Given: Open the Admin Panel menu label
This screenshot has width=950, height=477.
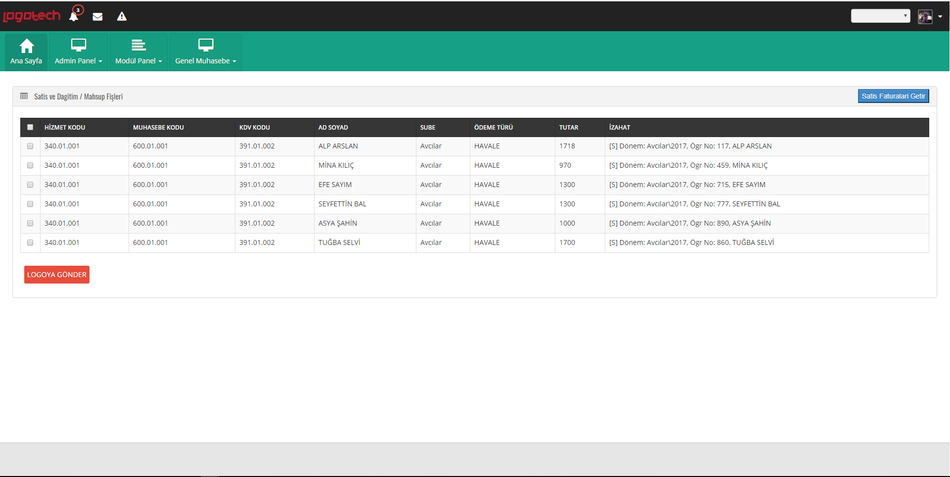Looking at the screenshot, I should point(78,61).
